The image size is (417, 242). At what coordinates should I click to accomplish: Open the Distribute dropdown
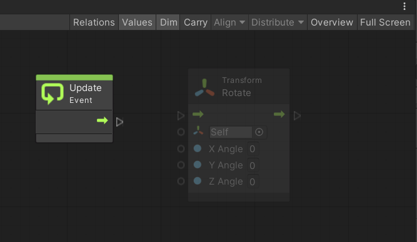coord(278,22)
